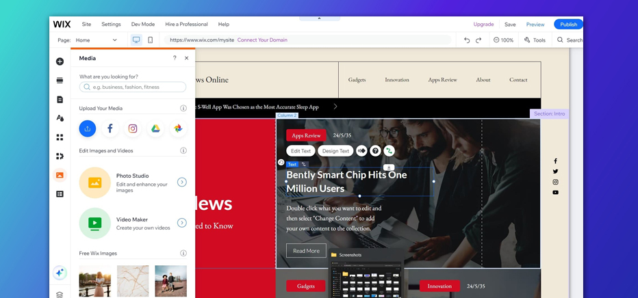Expand Video Maker with arrow button
This screenshot has width=638, height=298.
click(x=182, y=223)
